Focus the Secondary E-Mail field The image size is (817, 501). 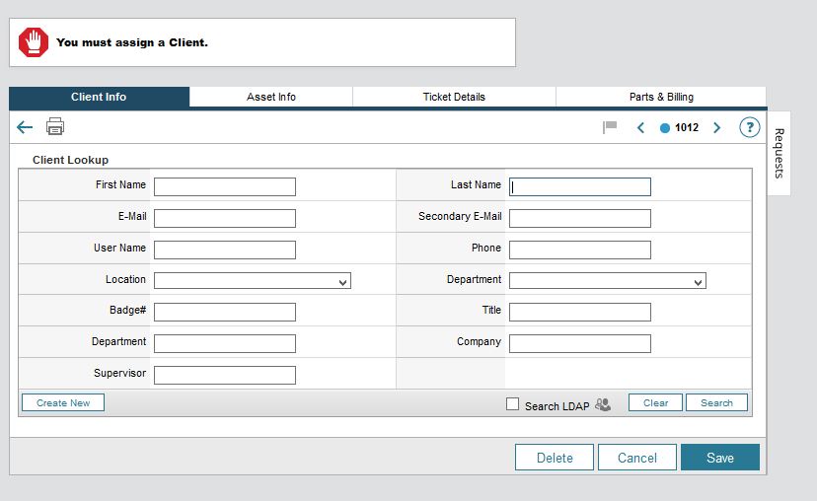pyautogui.click(x=580, y=218)
